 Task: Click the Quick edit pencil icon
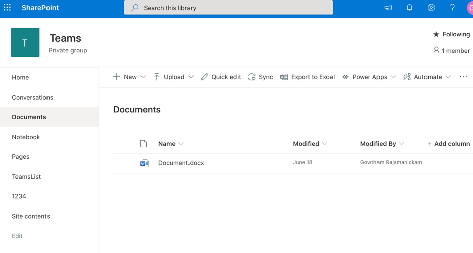tap(204, 77)
